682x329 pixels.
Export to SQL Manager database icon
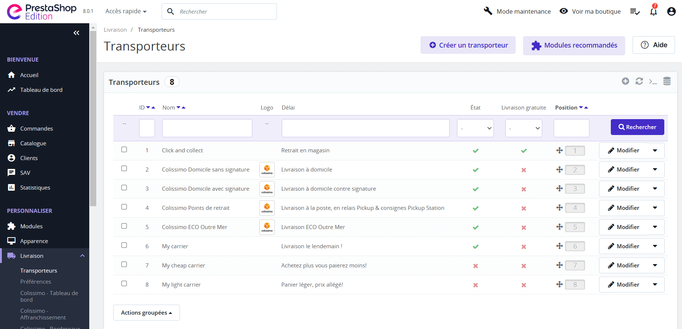pyautogui.click(x=667, y=81)
